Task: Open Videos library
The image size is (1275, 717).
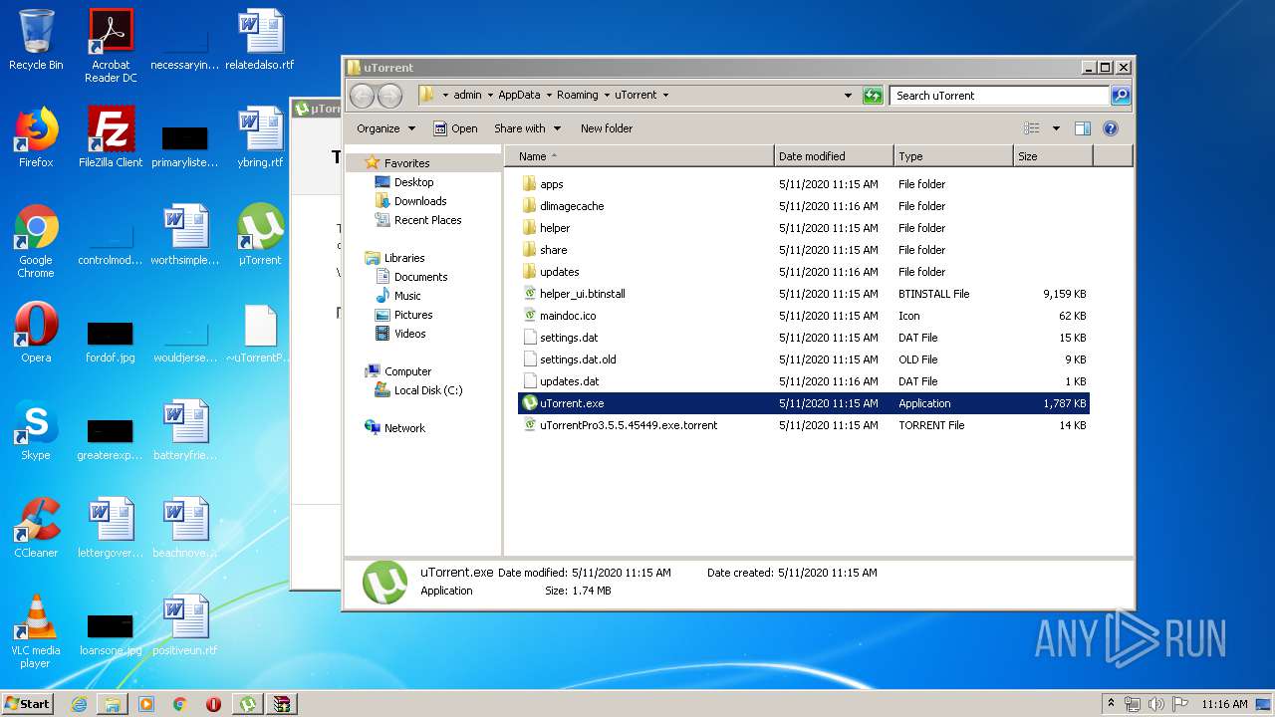Action: coord(409,334)
